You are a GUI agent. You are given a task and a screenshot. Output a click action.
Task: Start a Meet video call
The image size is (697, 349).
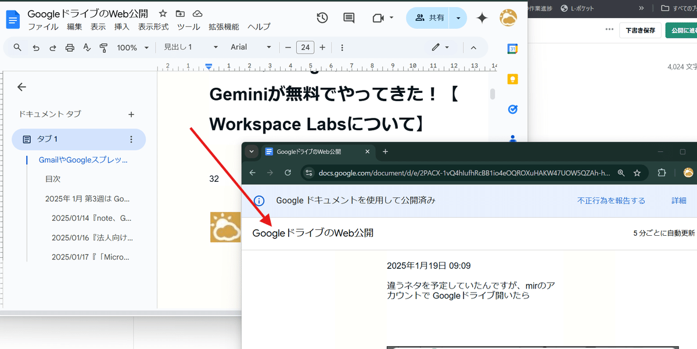coord(378,18)
